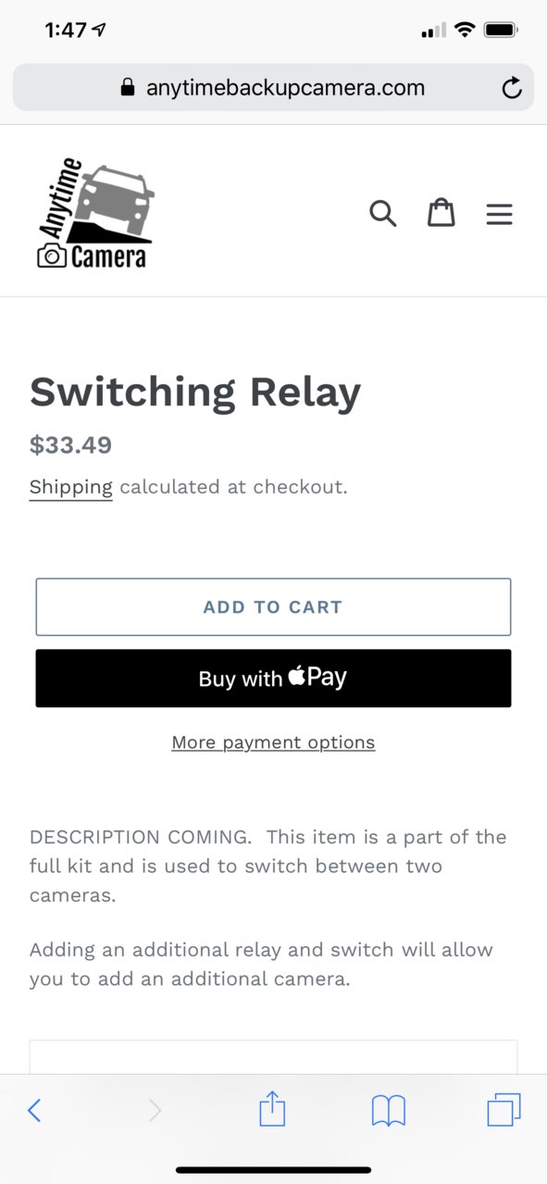Open the More payment options link
This screenshot has height=1184, width=547.
(x=273, y=742)
